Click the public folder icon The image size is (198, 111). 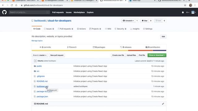coord(35,66)
